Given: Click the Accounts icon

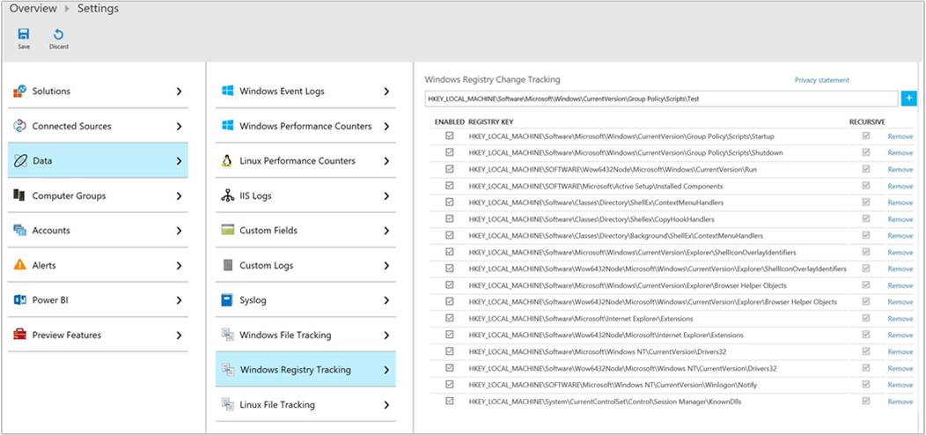Looking at the screenshot, I should coord(20,230).
